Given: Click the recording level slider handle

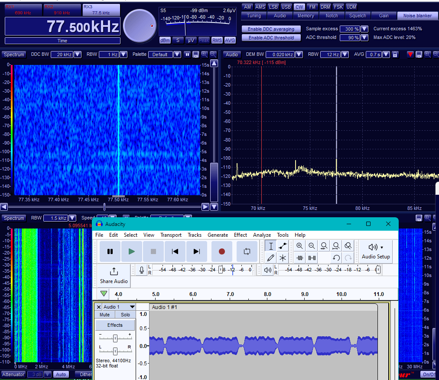Looking at the screenshot, I should (221, 270).
